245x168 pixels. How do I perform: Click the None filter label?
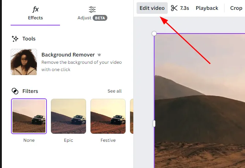coord(29,140)
